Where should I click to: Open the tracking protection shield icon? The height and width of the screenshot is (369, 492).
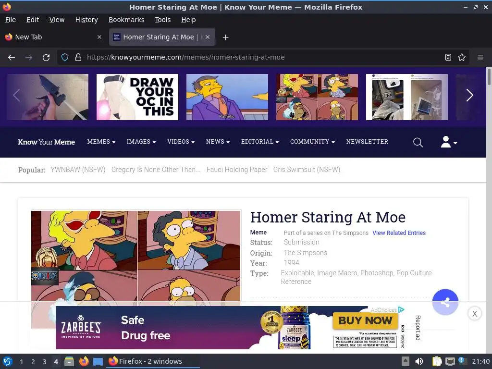(x=65, y=57)
